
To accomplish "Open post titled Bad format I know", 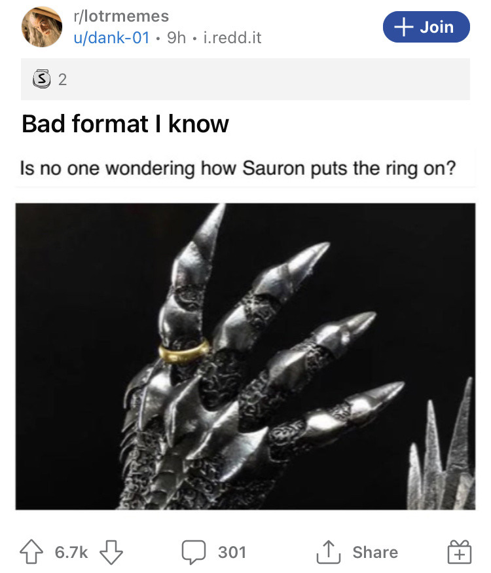I will pyautogui.click(x=125, y=124).
